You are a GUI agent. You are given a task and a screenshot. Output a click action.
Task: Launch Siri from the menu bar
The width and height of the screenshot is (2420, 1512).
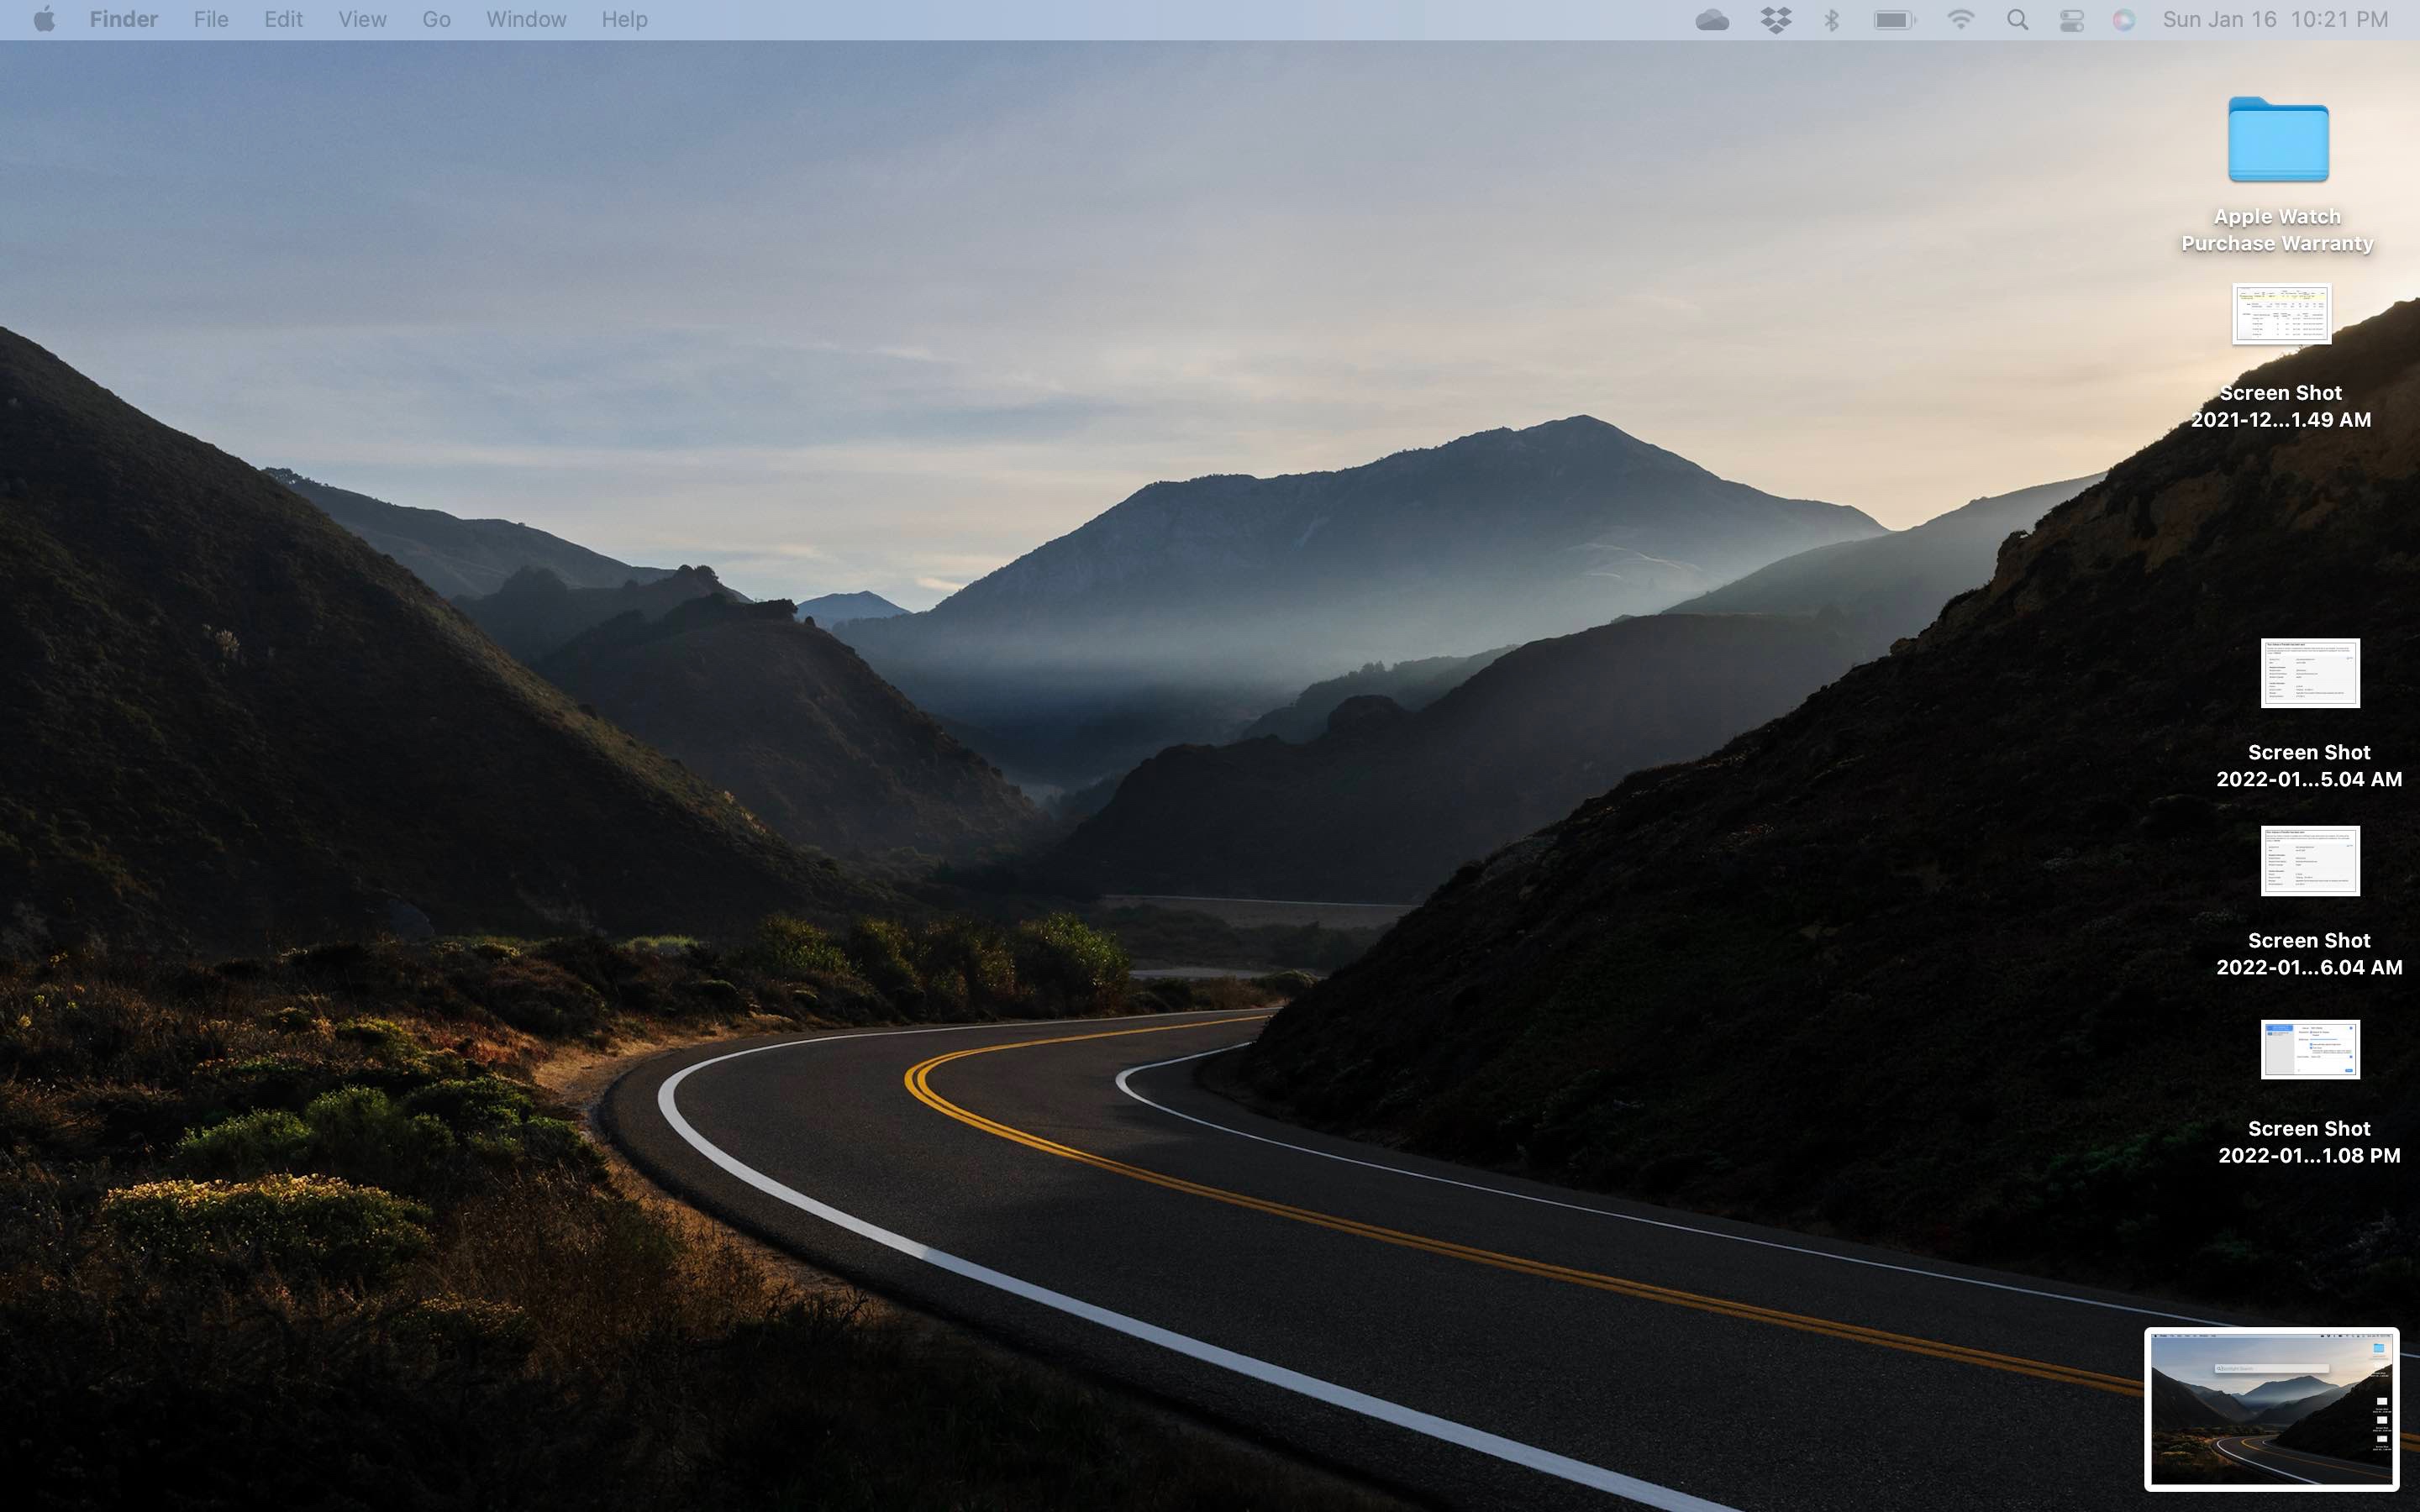[x=2123, y=20]
